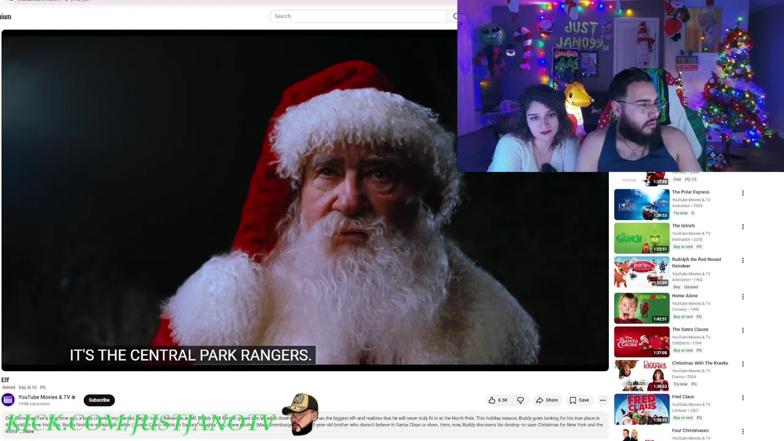Viewport: 784px width, 441px height.
Task: Open options menu for Four Christmases
Action: pos(743,432)
